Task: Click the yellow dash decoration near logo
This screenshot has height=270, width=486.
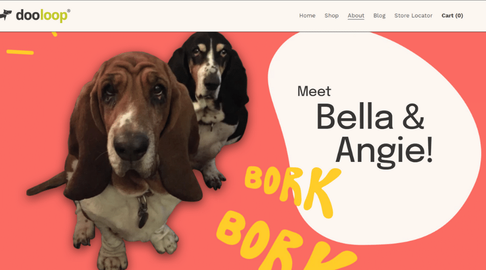Action: pos(20,52)
